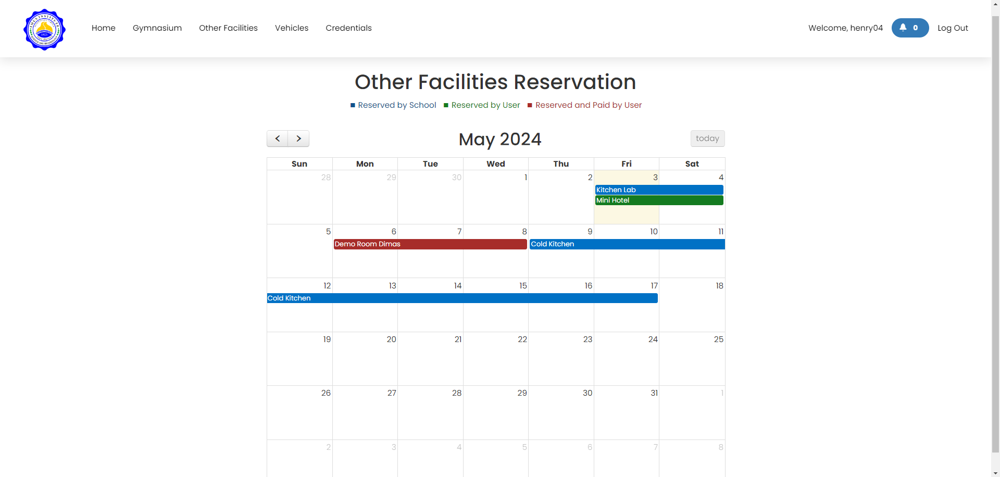This screenshot has height=477, width=1000.
Task: Open Cold Kitchen event on May 12 week
Action: [x=461, y=298]
